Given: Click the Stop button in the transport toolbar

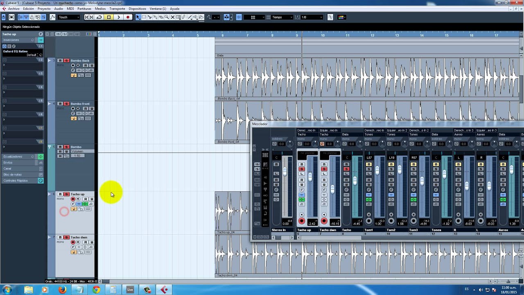Looking at the screenshot, I should click(109, 17).
